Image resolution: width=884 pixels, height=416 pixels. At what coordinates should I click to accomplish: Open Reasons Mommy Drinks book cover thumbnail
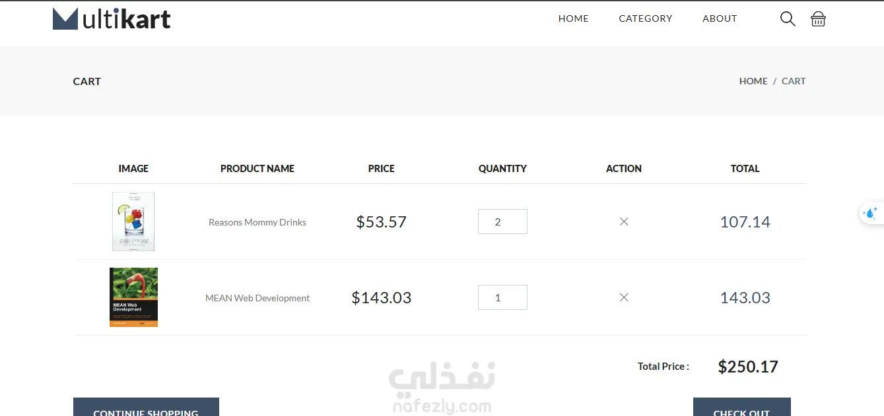(133, 222)
